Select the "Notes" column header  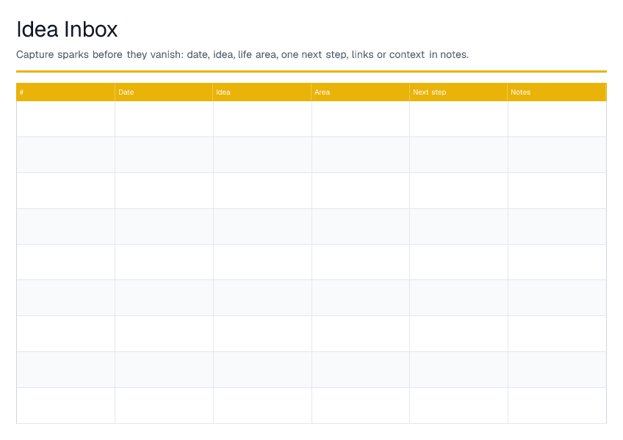pos(557,92)
